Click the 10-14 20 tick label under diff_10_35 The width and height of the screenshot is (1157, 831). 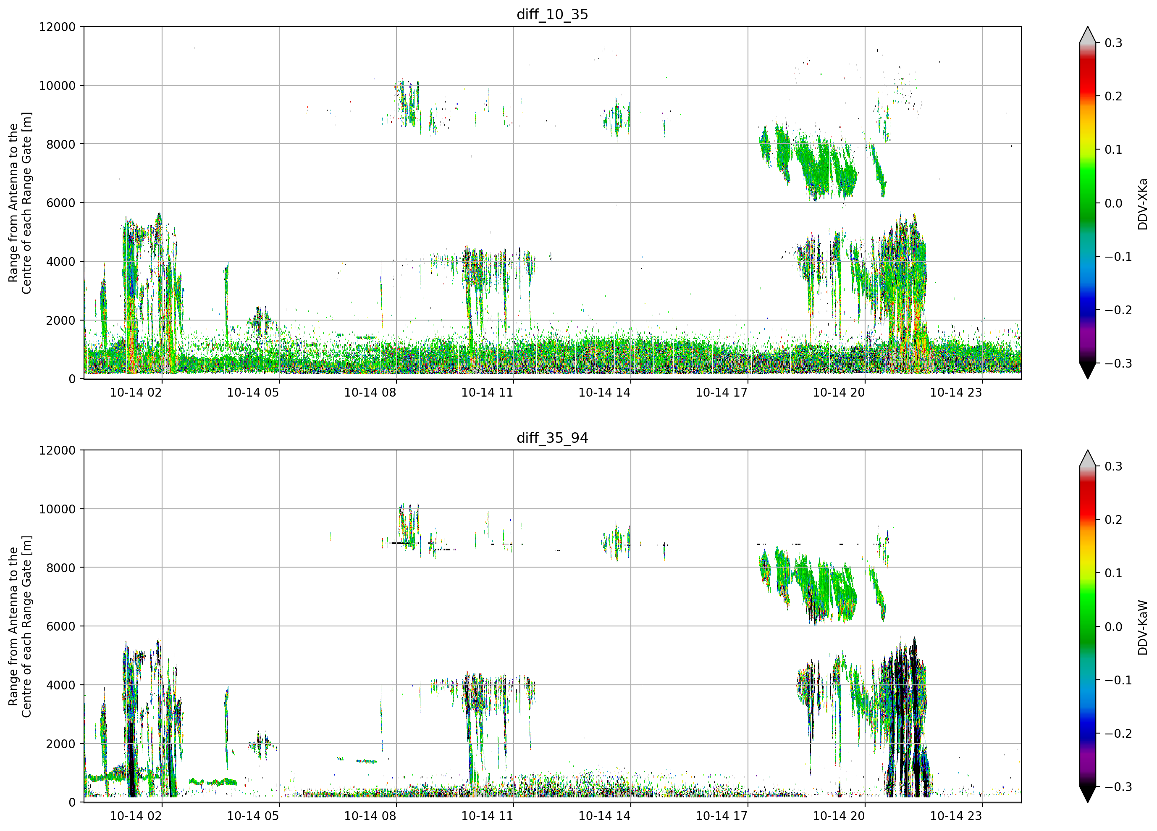pyautogui.click(x=839, y=392)
